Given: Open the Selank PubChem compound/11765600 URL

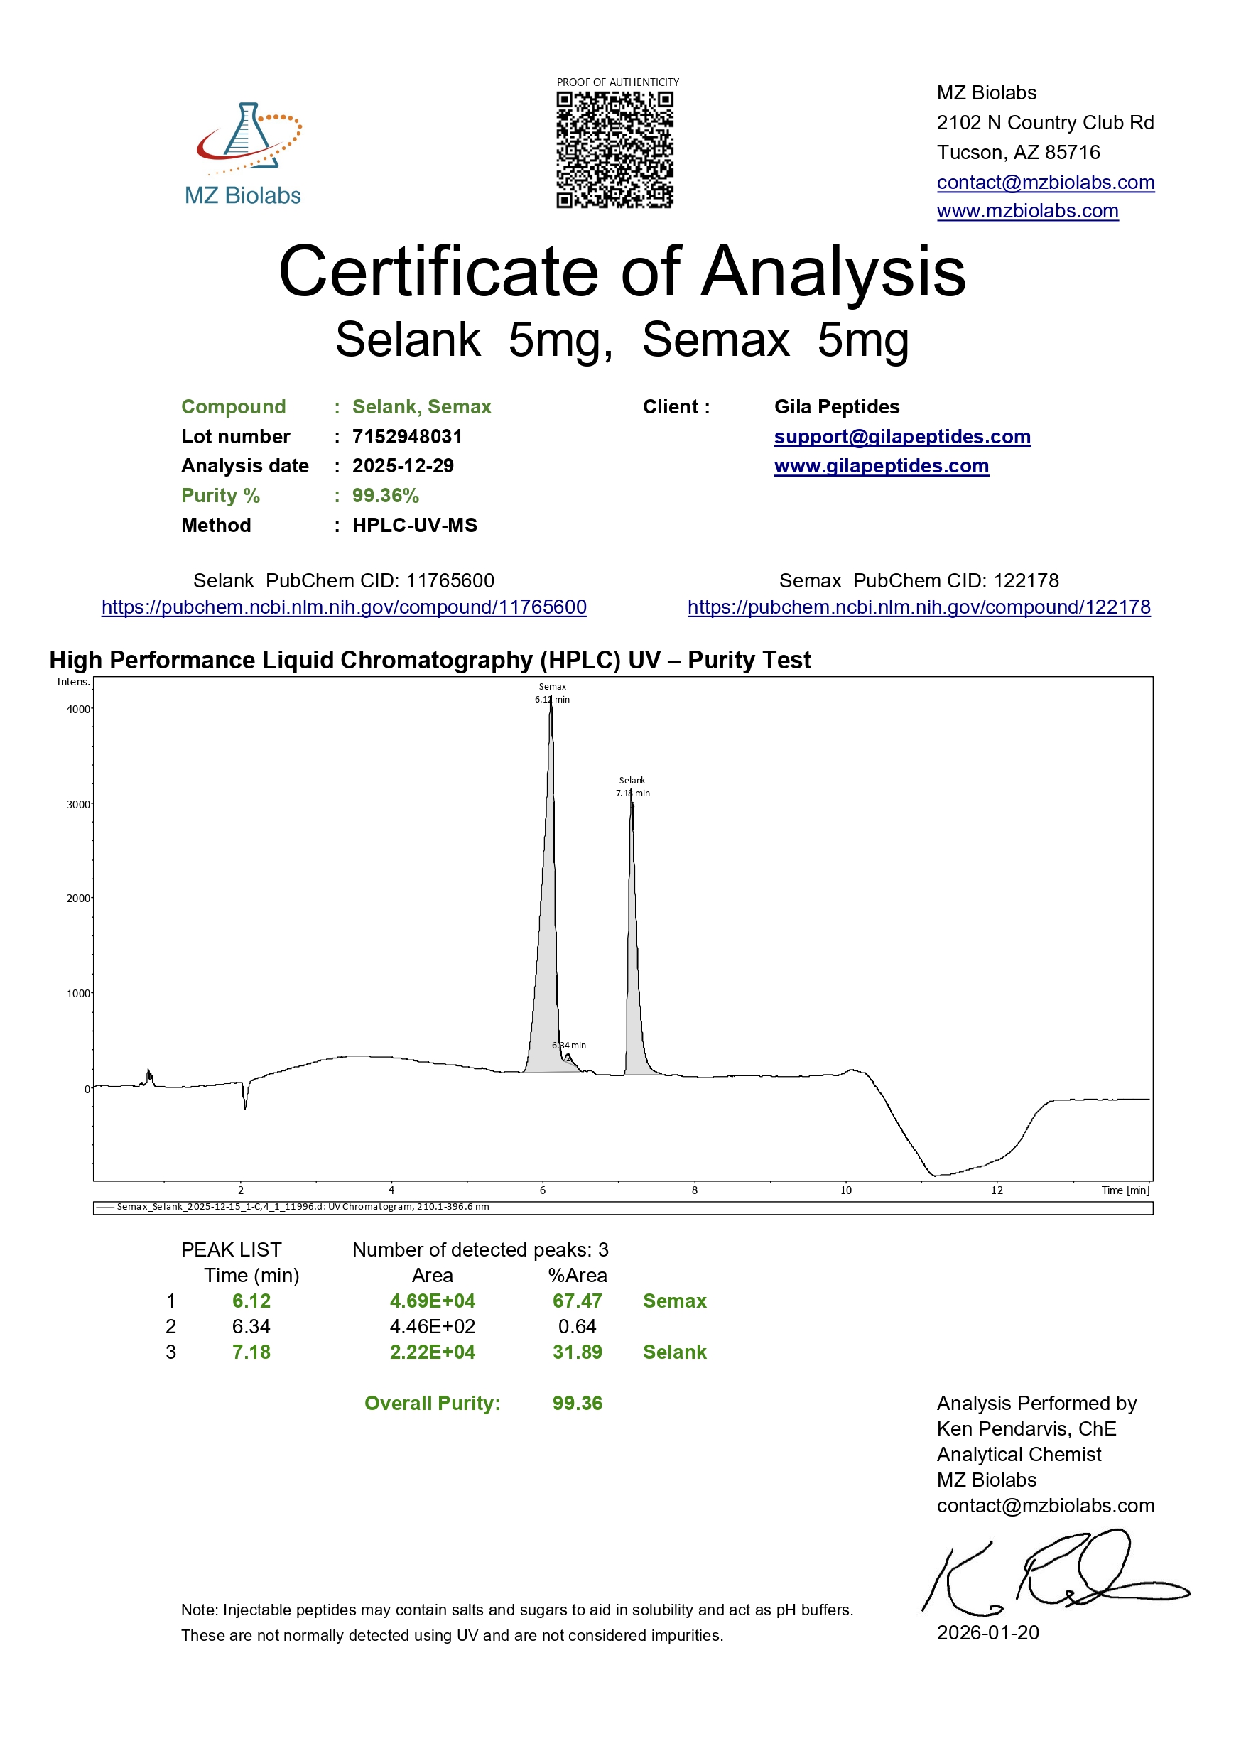Looking at the screenshot, I should click(344, 607).
